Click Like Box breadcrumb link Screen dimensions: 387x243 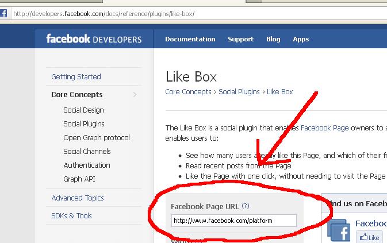pyautogui.click(x=279, y=92)
